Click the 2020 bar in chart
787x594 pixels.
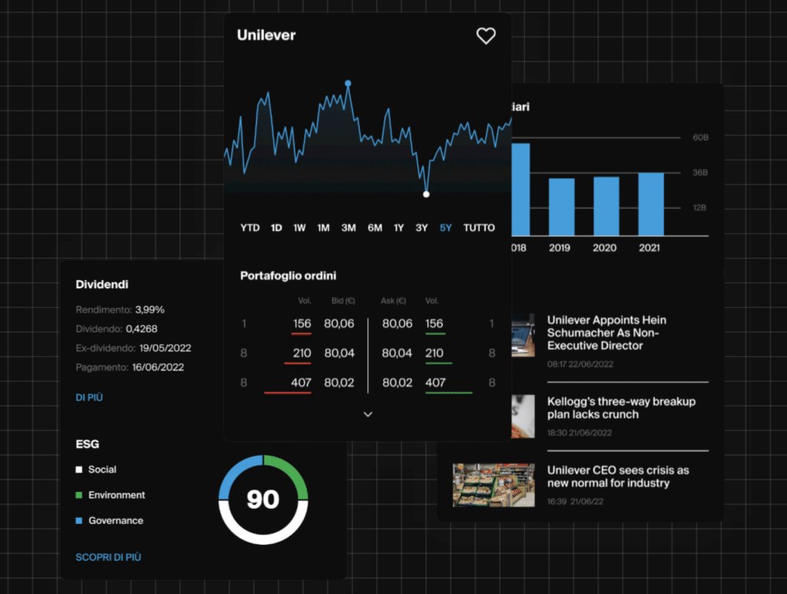(x=606, y=206)
